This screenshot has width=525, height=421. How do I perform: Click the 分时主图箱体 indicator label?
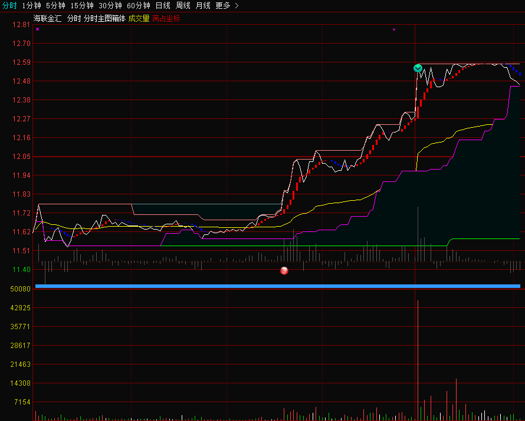coord(104,18)
